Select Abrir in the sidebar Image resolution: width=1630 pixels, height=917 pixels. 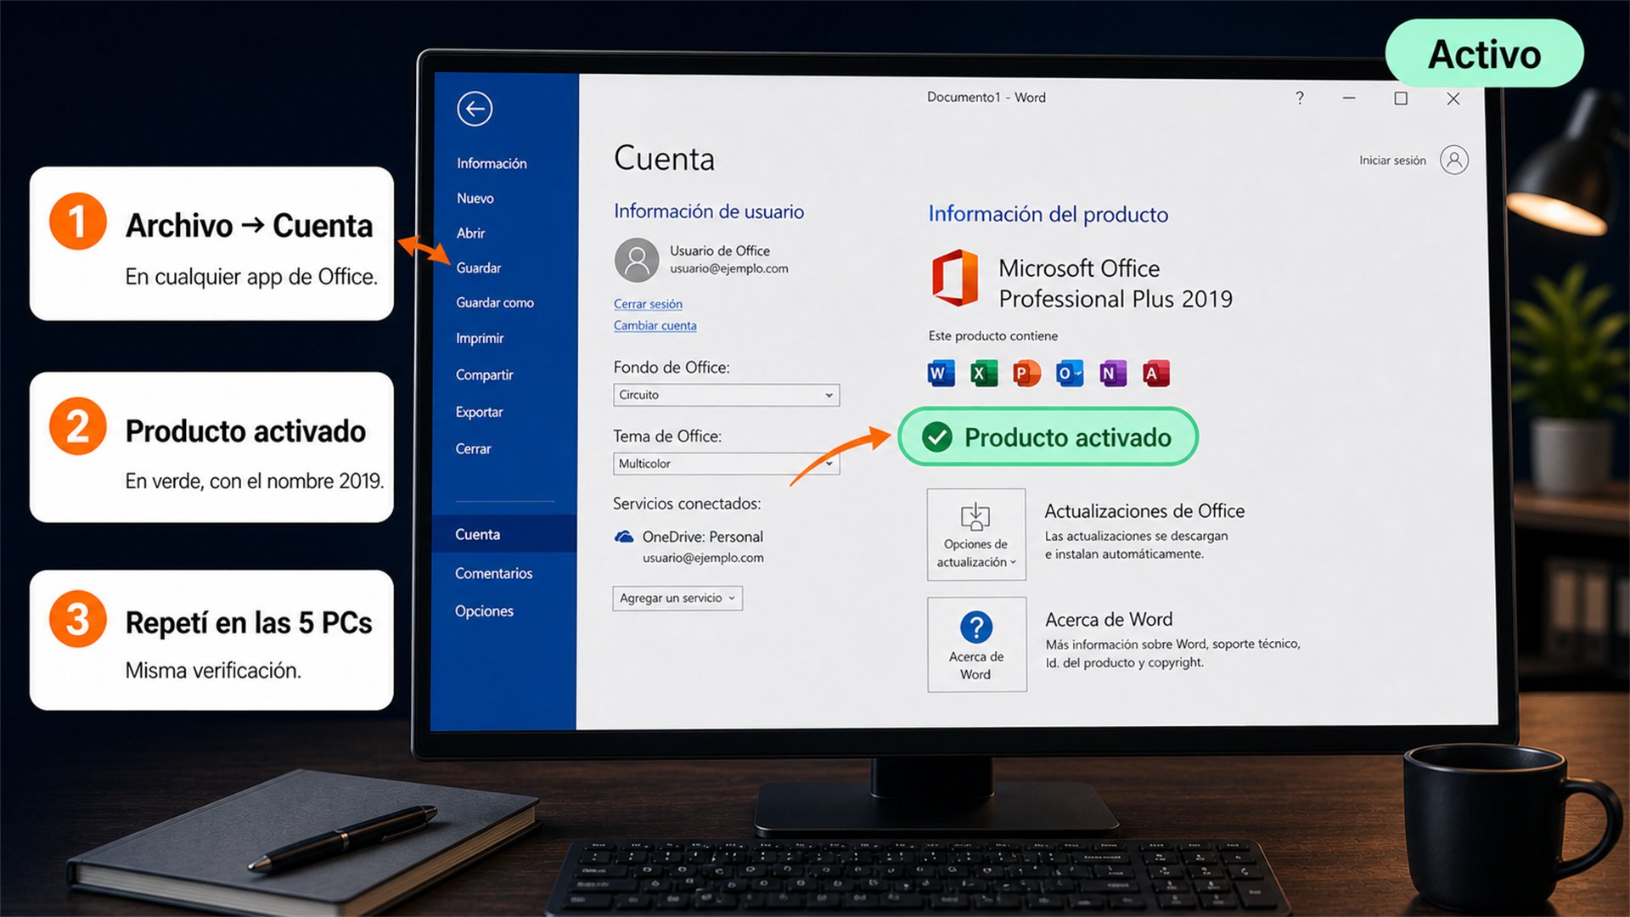click(x=470, y=233)
